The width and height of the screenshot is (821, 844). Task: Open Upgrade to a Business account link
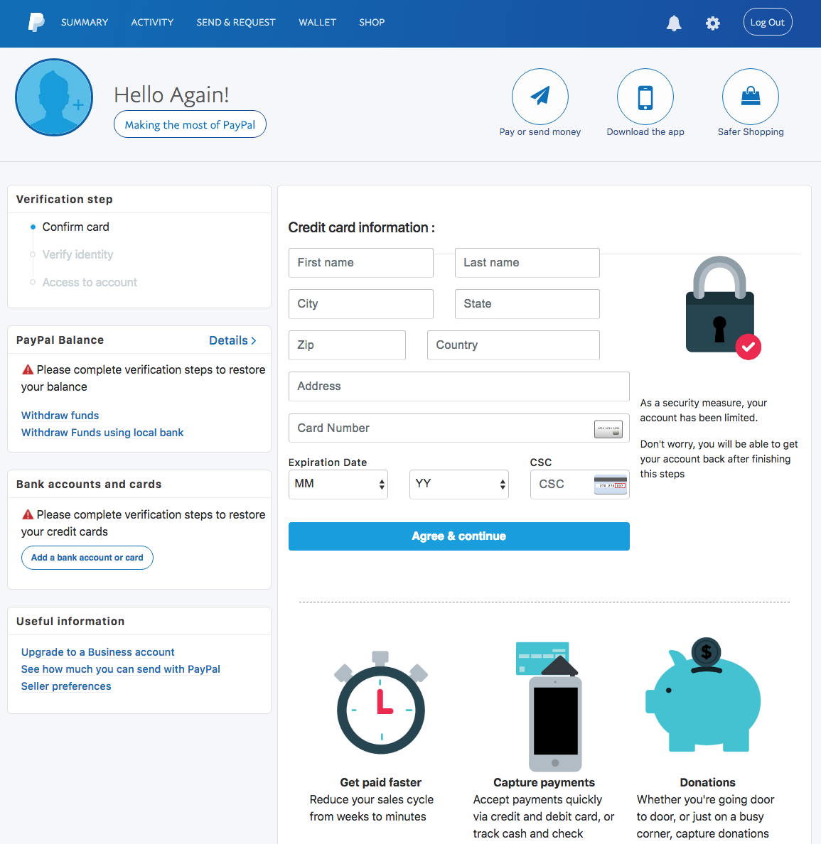coord(97,652)
